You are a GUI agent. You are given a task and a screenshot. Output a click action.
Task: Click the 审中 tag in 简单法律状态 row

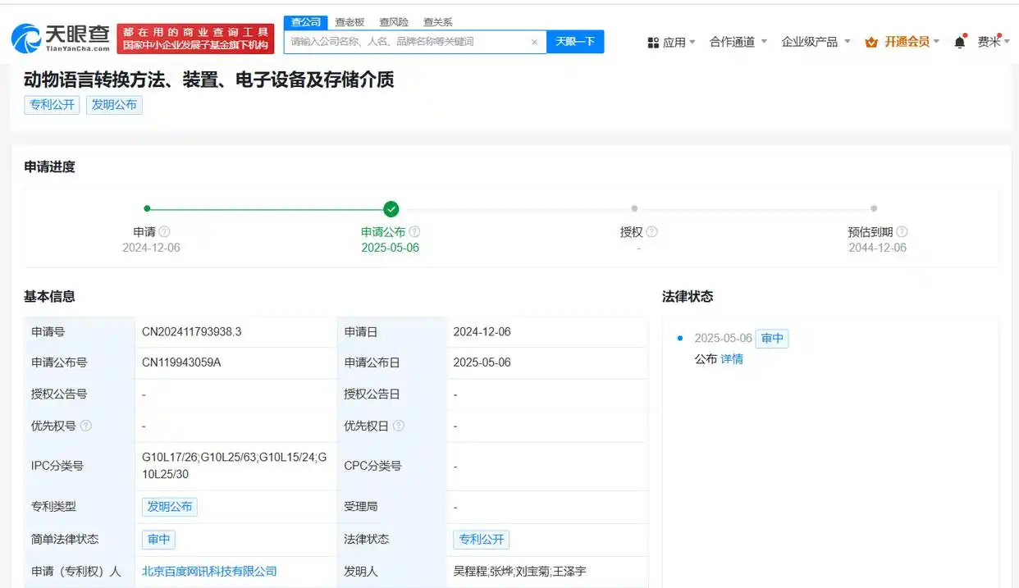pyautogui.click(x=158, y=540)
